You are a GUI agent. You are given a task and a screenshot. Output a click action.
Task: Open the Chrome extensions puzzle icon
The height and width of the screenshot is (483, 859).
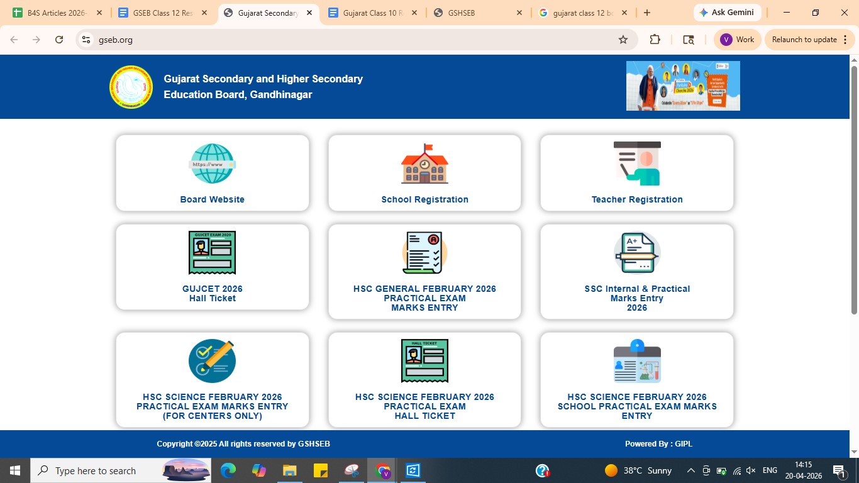point(655,40)
